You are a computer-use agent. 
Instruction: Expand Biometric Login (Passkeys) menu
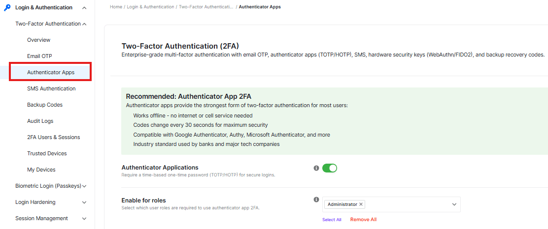coord(85,186)
